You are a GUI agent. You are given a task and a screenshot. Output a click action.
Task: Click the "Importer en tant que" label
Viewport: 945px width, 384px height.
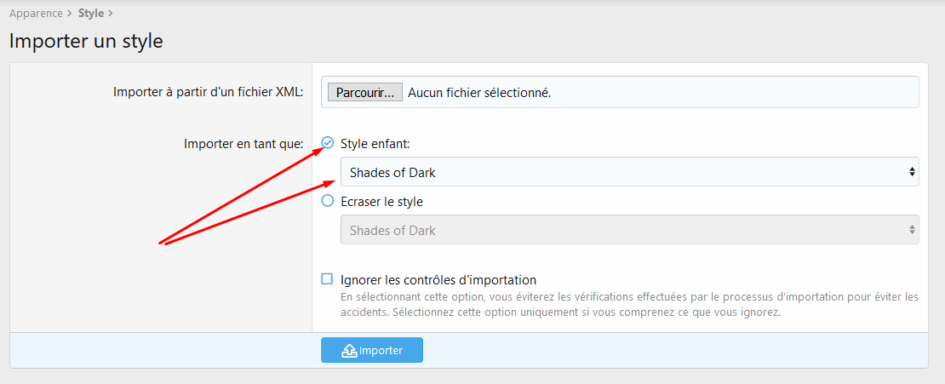(243, 144)
